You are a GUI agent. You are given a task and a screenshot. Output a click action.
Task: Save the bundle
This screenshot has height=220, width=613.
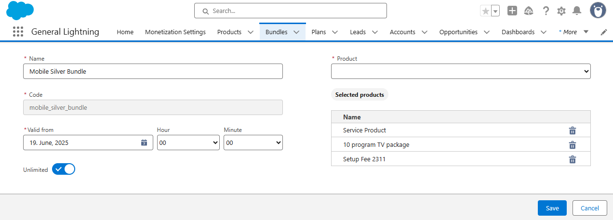pos(552,208)
